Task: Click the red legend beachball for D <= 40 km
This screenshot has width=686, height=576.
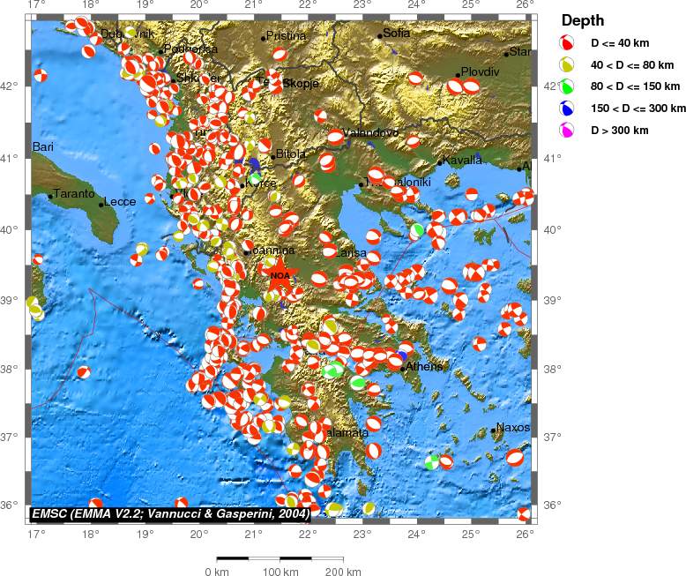Action: coord(566,42)
